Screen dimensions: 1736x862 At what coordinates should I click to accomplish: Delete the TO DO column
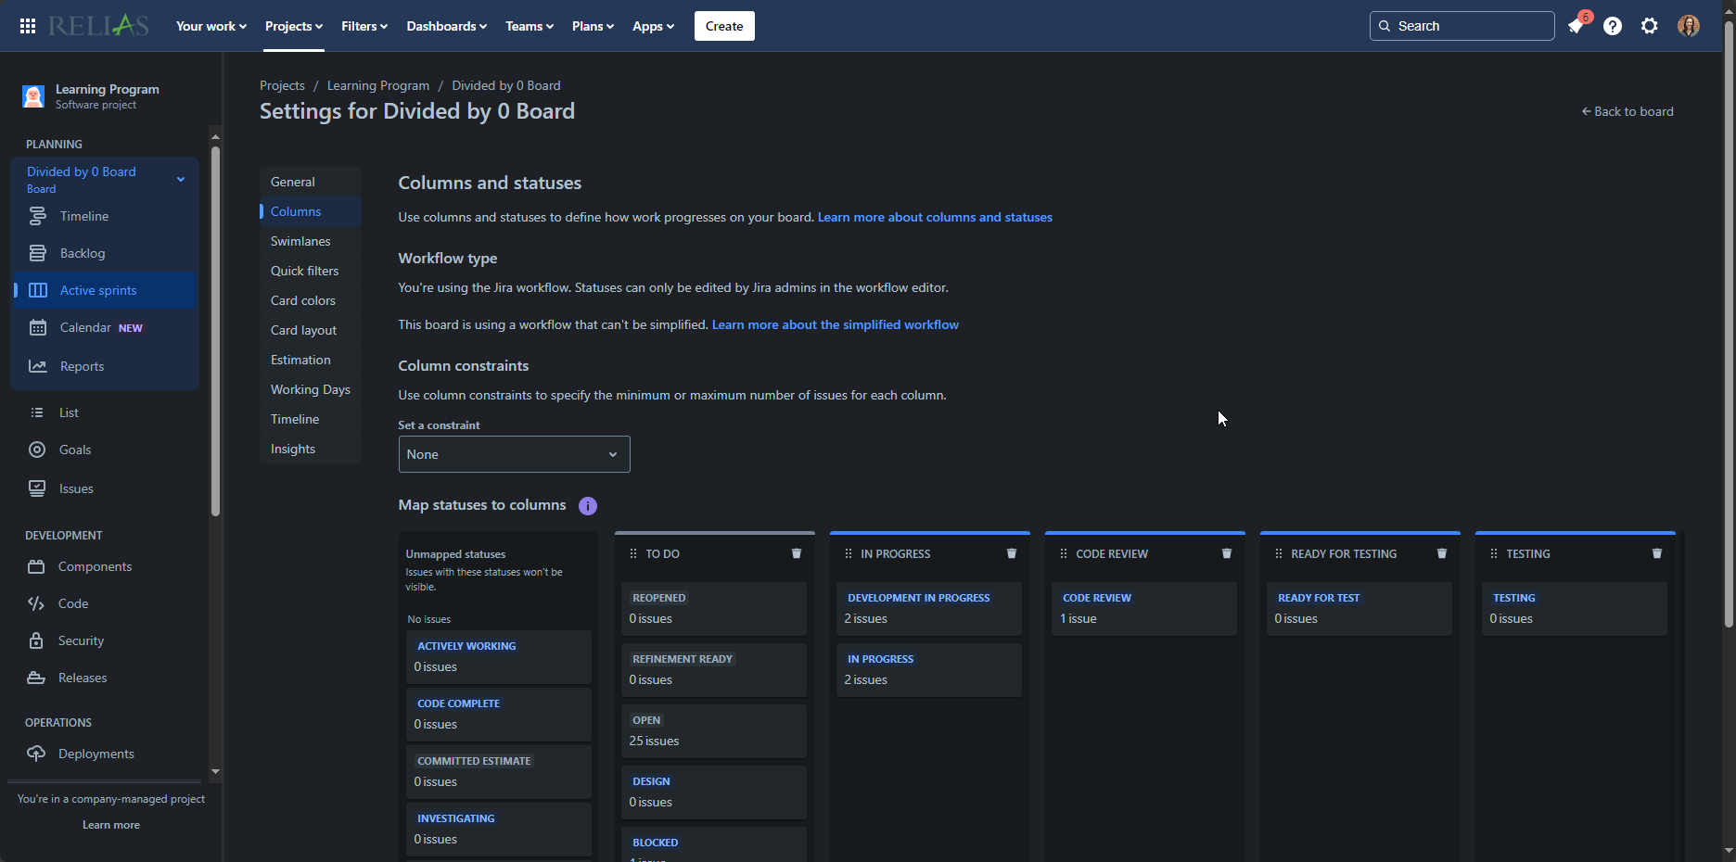click(x=797, y=553)
